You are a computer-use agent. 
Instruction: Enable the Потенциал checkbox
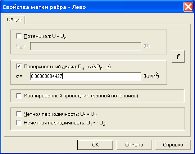coord(19,36)
